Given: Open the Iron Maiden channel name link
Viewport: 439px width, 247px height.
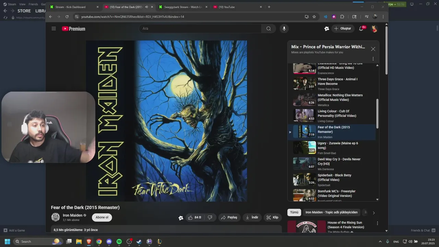Looking at the screenshot, I should click(72, 215).
